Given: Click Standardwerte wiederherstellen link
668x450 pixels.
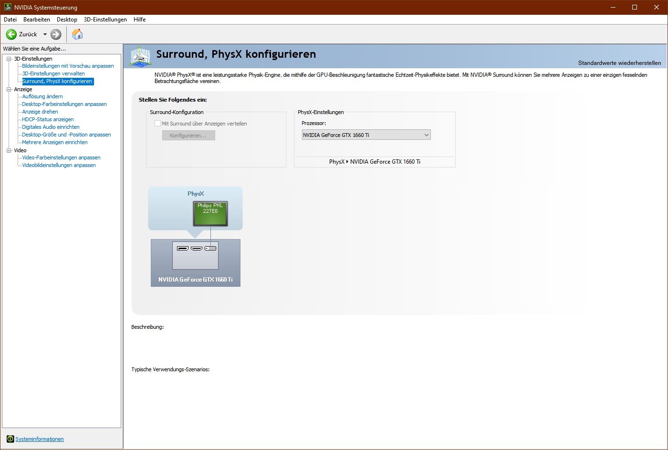Looking at the screenshot, I should 619,63.
